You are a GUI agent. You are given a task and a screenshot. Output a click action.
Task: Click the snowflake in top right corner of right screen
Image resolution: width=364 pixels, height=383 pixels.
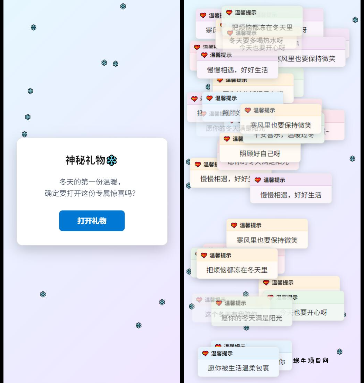pyautogui.click(x=355, y=20)
